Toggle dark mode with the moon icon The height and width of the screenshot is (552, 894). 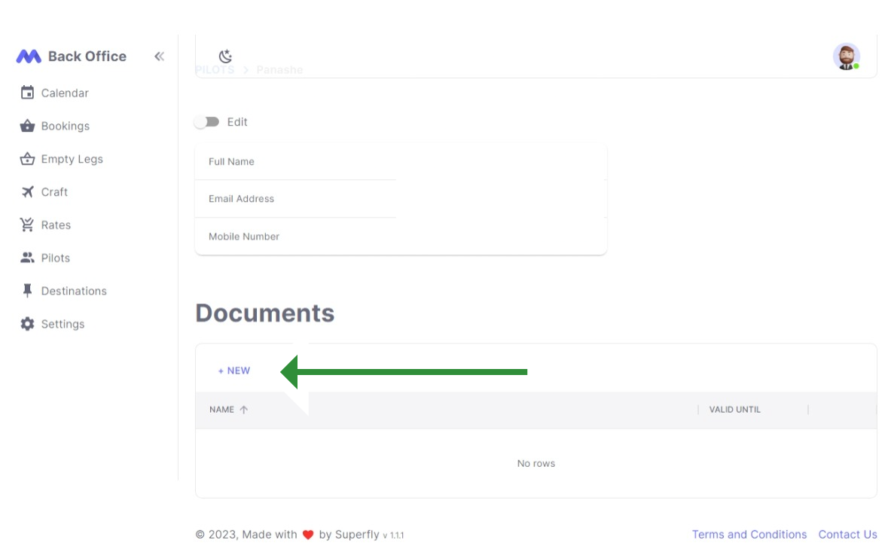coord(224,55)
